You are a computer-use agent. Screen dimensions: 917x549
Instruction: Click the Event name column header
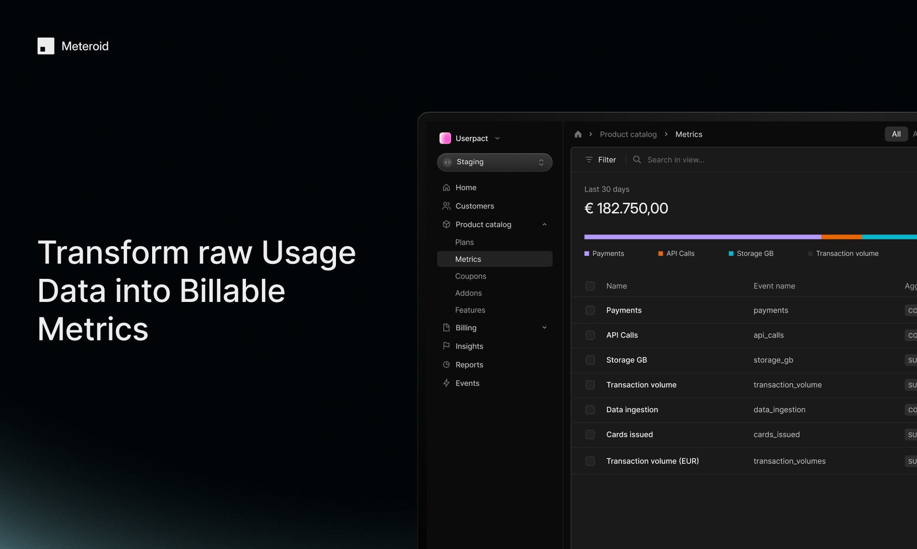(x=774, y=286)
